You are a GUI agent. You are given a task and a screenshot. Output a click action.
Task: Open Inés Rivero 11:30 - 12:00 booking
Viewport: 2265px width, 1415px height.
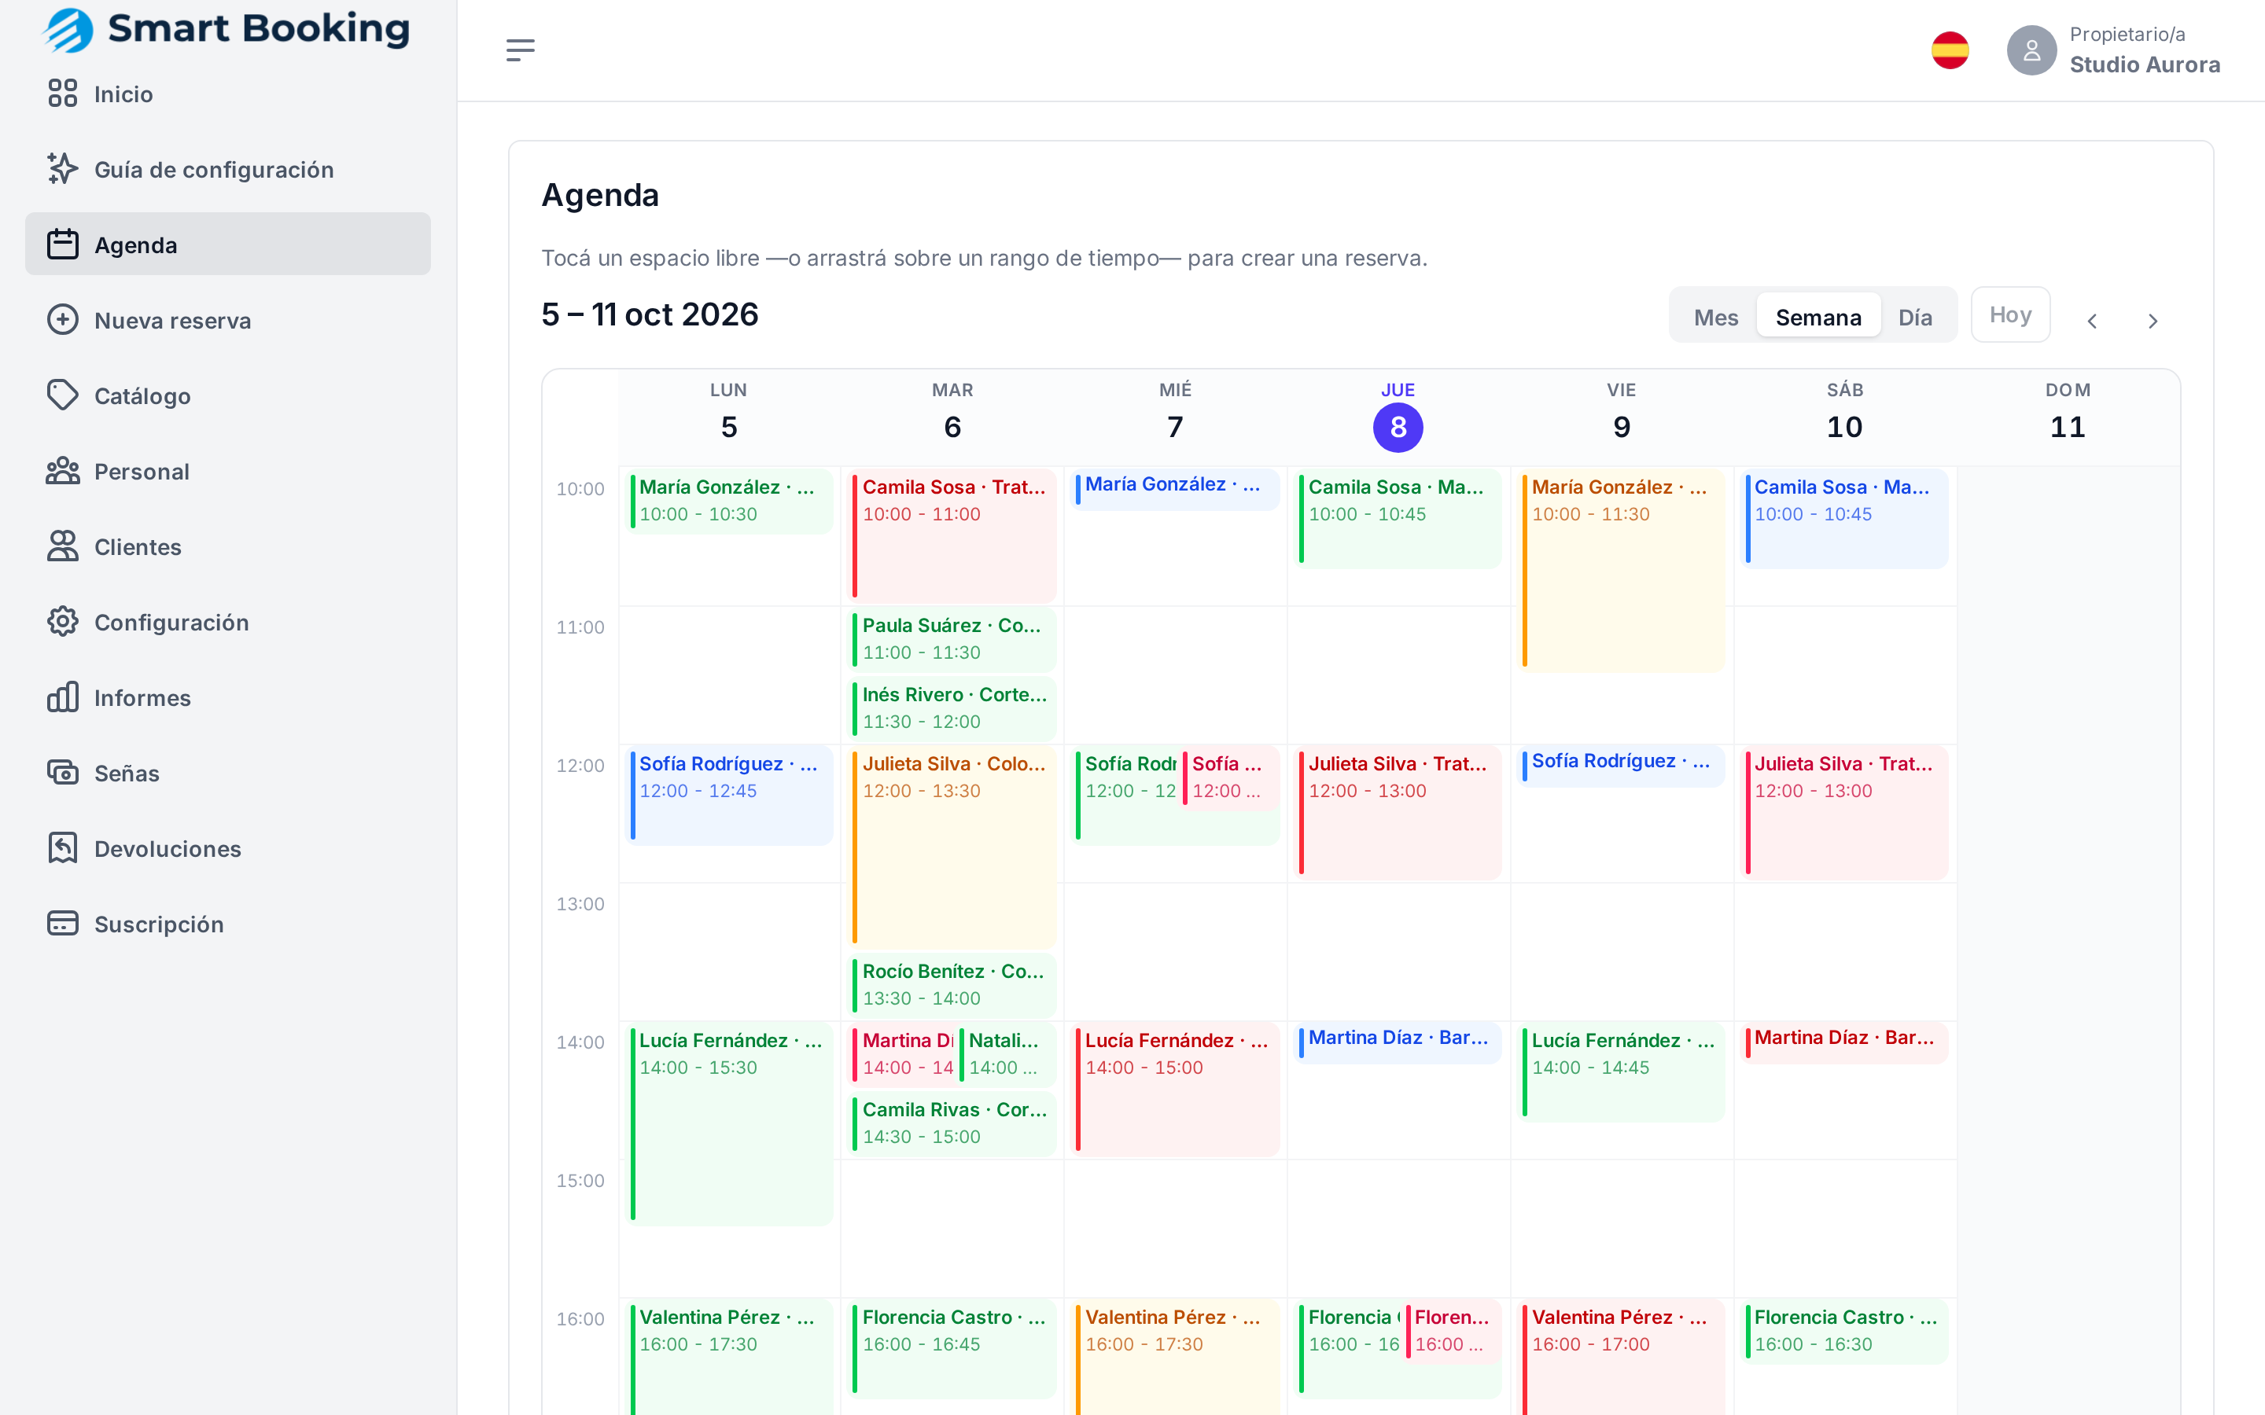coord(953,708)
